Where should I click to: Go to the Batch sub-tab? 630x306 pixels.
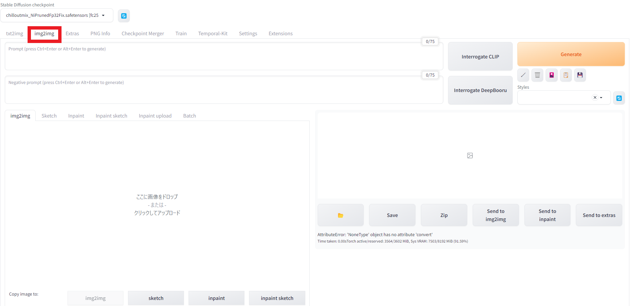click(x=189, y=116)
